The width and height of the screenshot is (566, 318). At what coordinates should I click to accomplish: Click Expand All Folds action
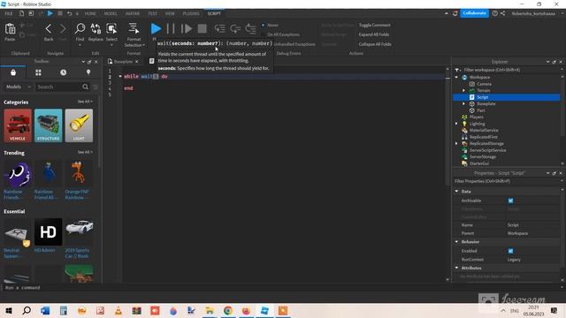pyautogui.click(x=374, y=34)
